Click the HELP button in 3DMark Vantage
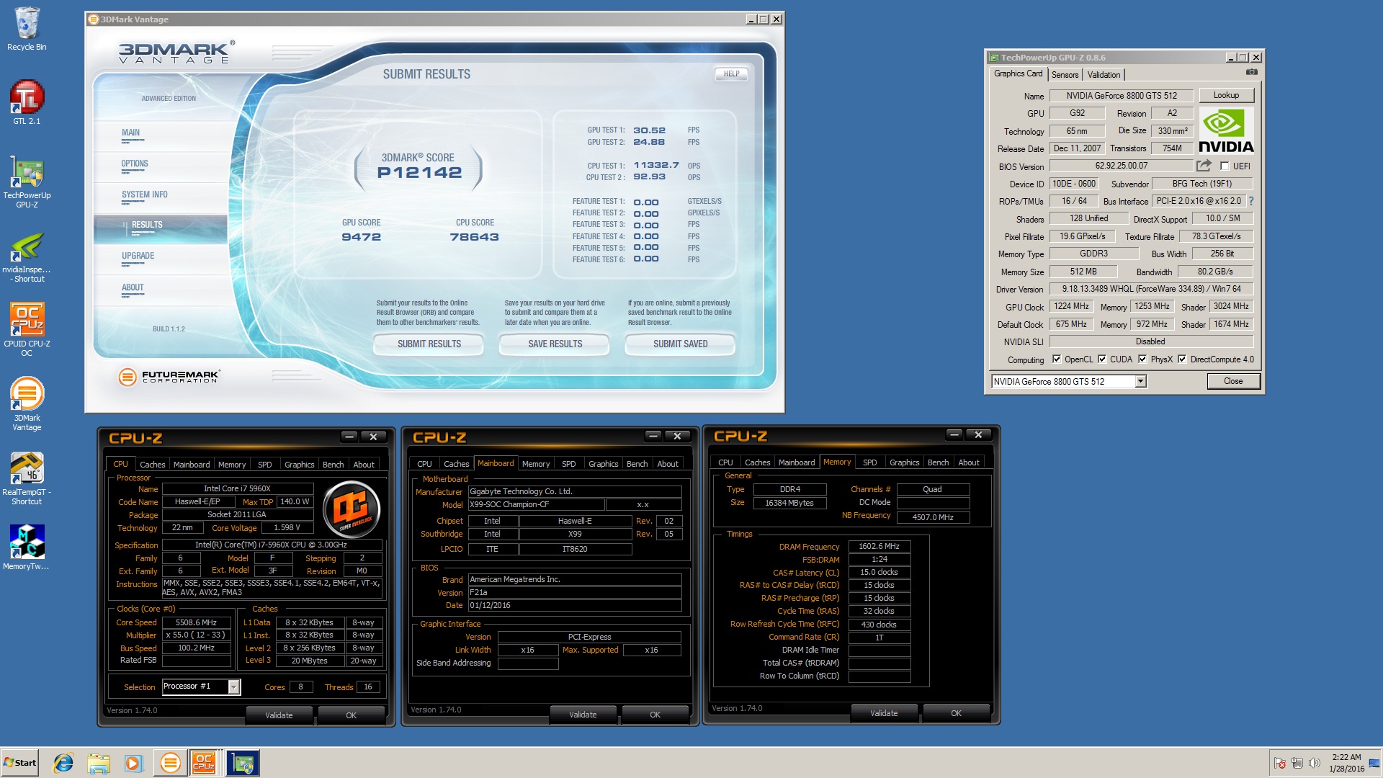Viewport: 1383px width, 778px height. (731, 73)
